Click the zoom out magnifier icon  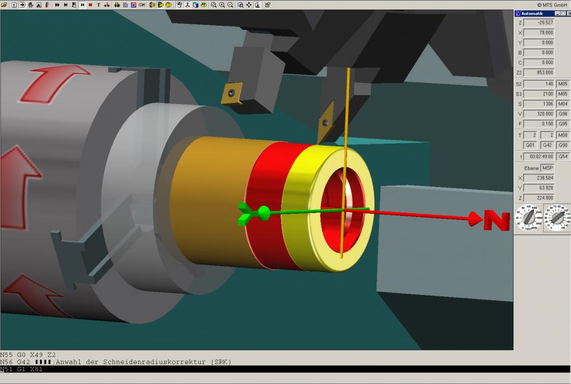pos(230,4)
